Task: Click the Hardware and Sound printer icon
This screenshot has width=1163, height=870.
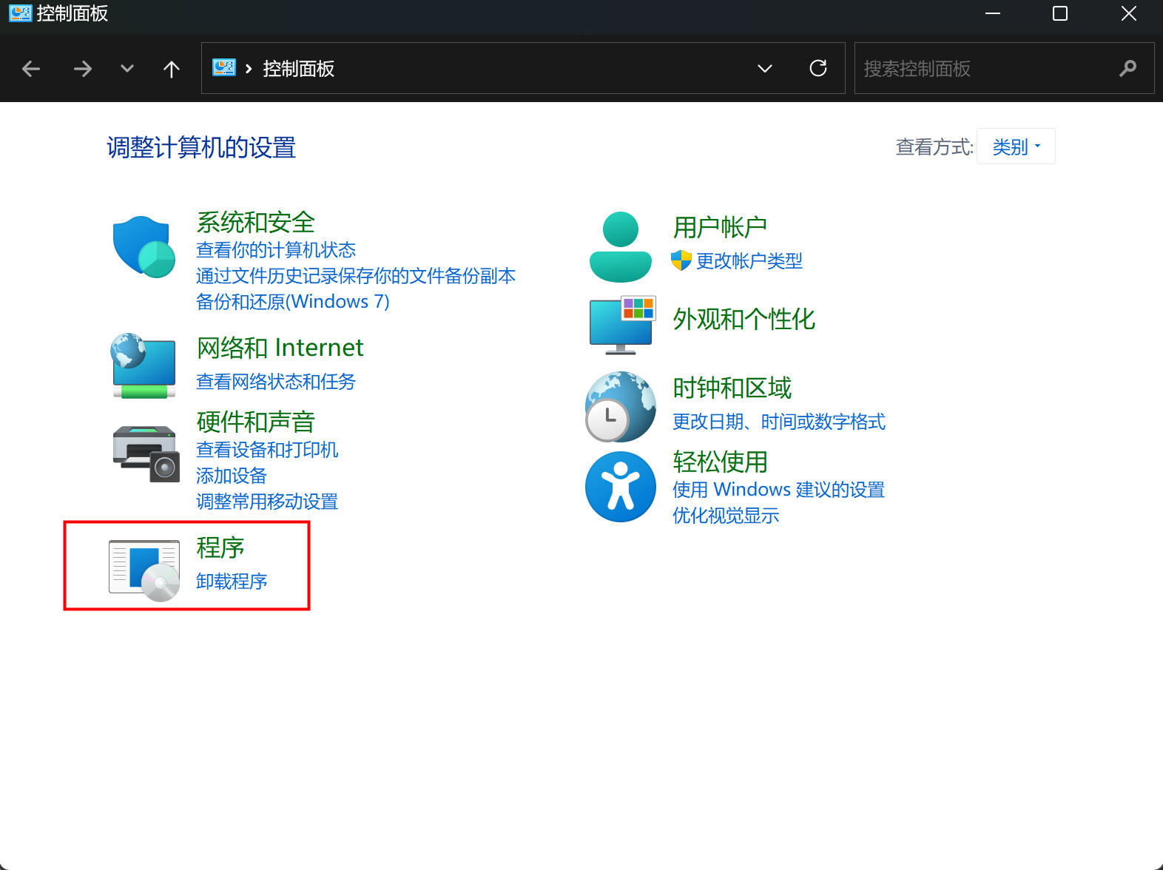Action: [x=146, y=453]
